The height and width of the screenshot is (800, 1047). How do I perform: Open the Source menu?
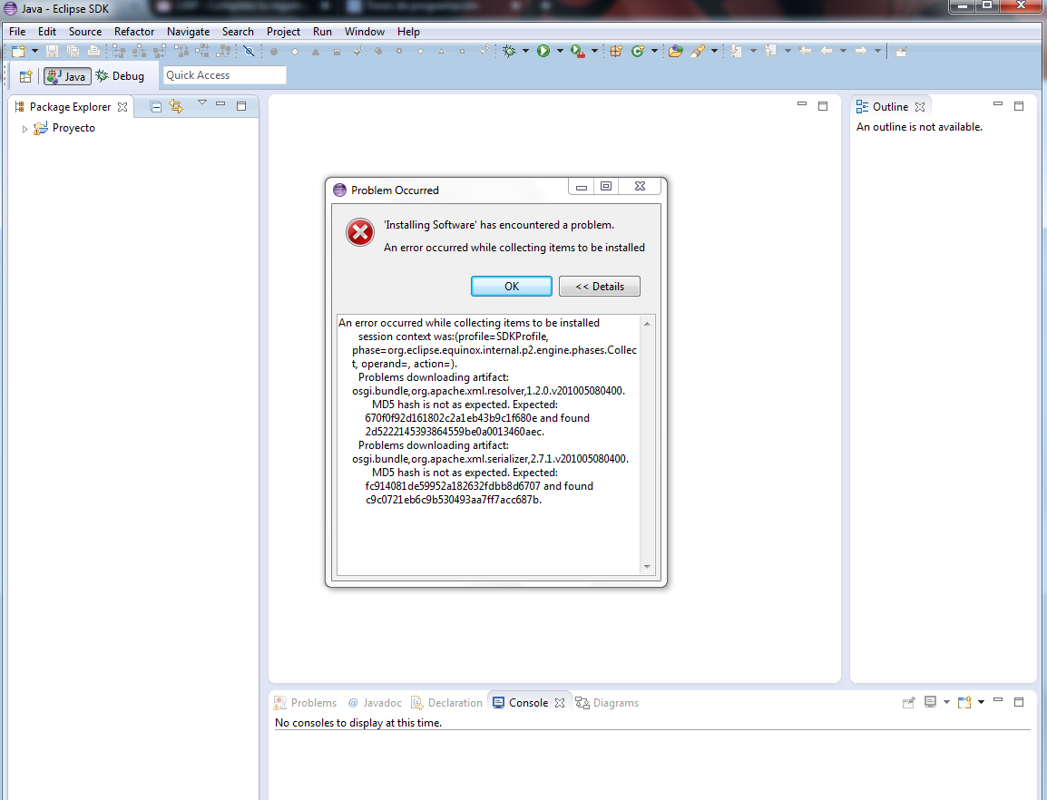(85, 32)
